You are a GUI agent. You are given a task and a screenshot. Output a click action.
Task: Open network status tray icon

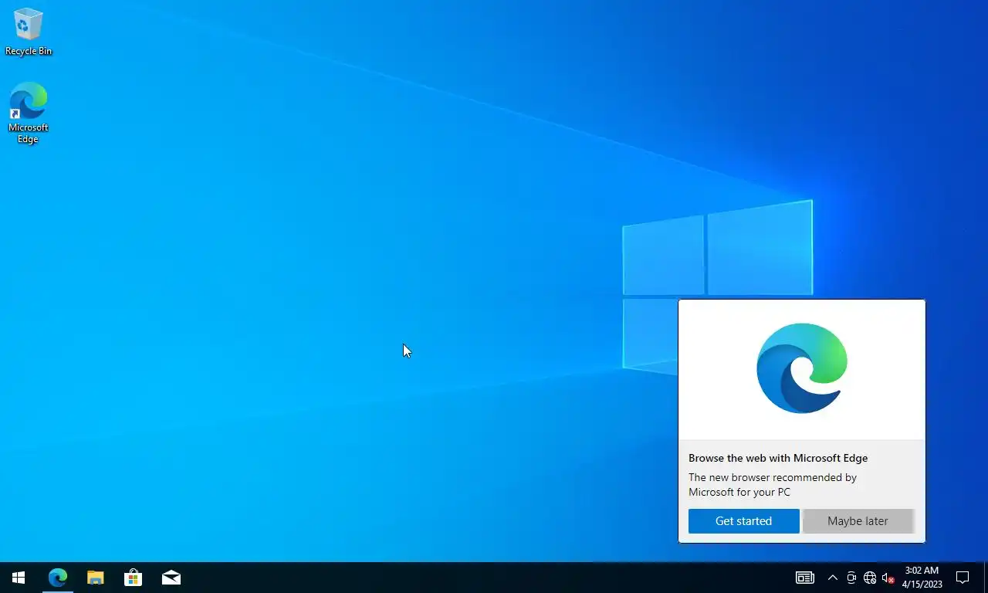pos(870,578)
